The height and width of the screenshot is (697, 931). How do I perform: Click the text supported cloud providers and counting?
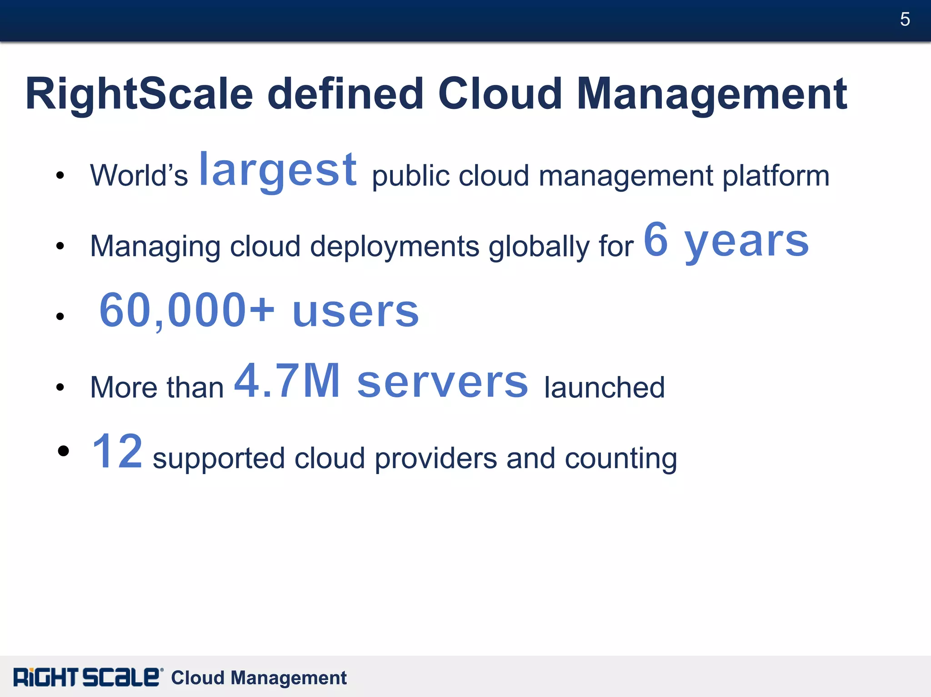[415, 458]
